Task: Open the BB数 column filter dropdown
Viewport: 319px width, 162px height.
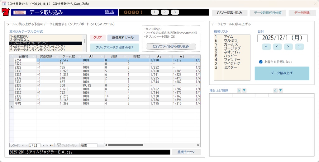Action: (x=125, y=57)
